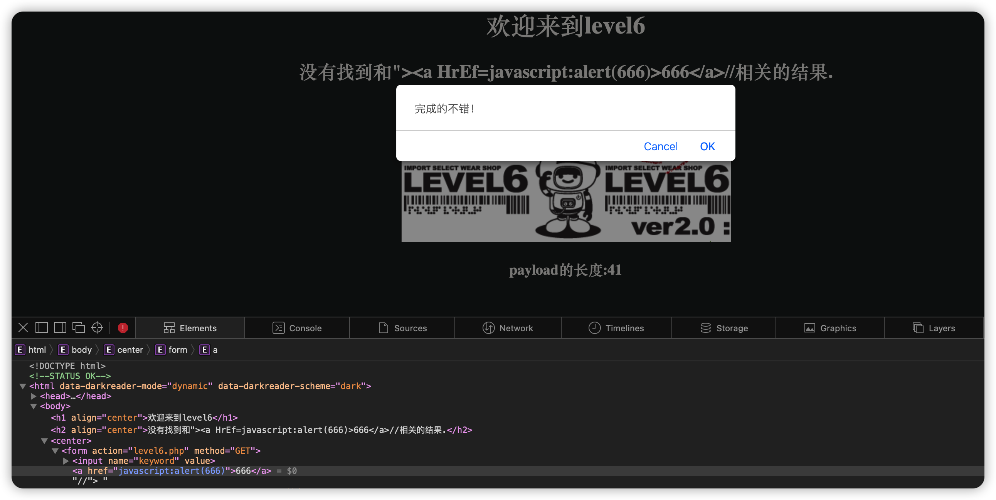Click the 没有找到和 search result heading
The width and height of the screenshot is (996, 500).
point(566,72)
